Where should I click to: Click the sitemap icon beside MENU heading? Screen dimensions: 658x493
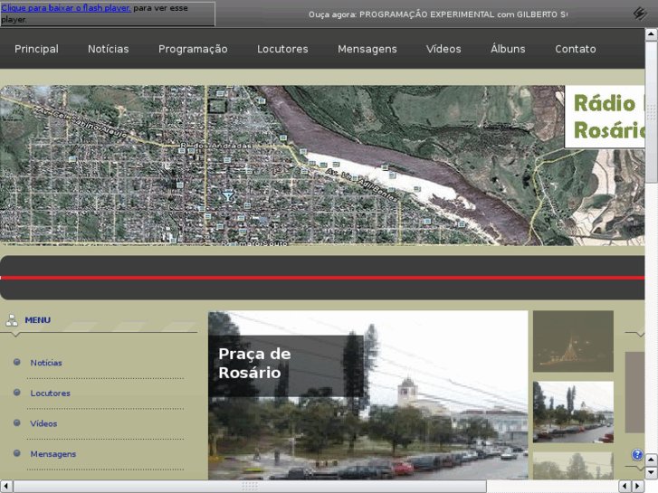12,320
